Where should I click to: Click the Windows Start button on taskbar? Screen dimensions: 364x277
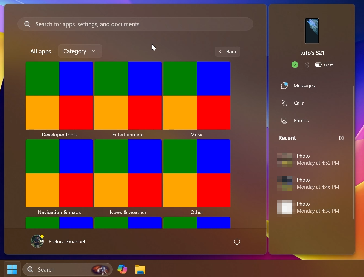click(12, 270)
